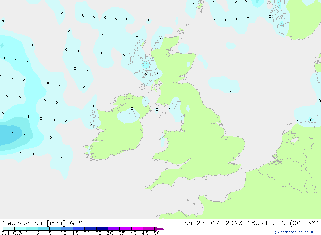The width and height of the screenshot is (321, 235).
Task: Click the value 1 near the Dutch coast
Action: click(x=310, y=120)
